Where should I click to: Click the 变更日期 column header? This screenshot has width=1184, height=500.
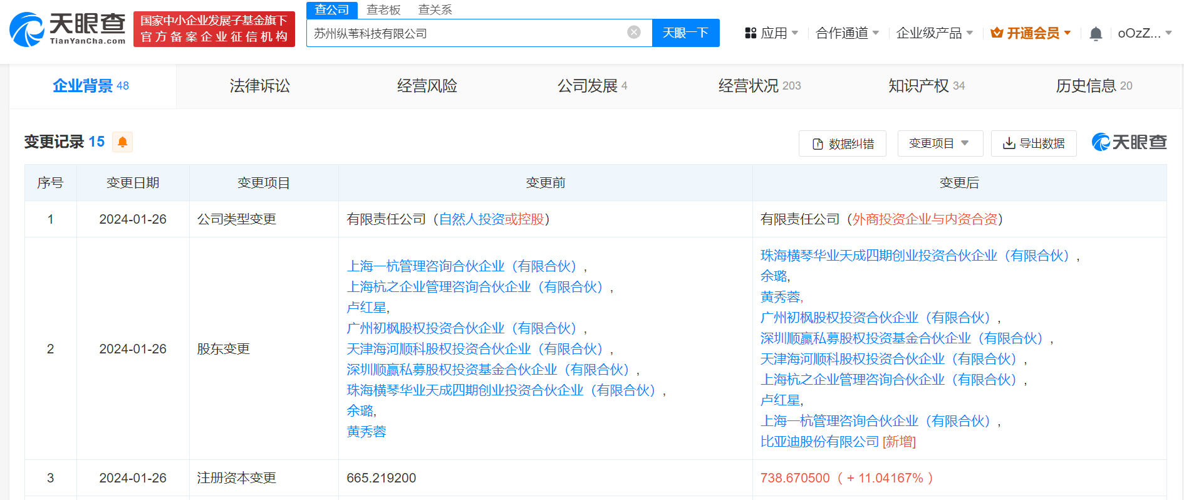tap(133, 183)
